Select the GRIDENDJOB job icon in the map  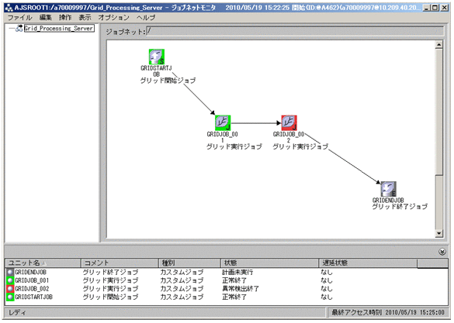coord(388,189)
